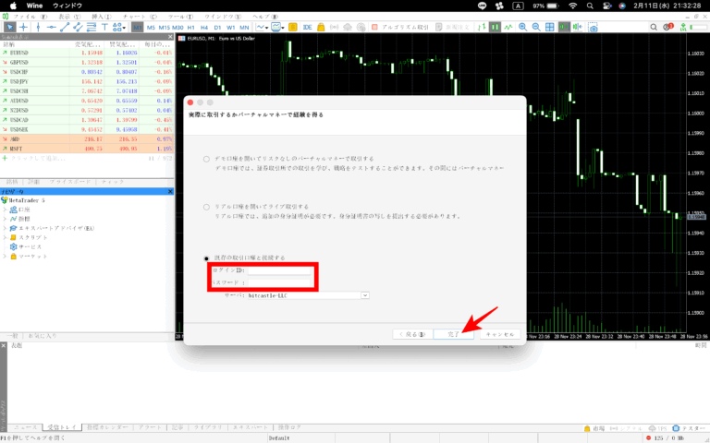Switch chart to H4 timeframe
710x443 pixels.
(204, 27)
